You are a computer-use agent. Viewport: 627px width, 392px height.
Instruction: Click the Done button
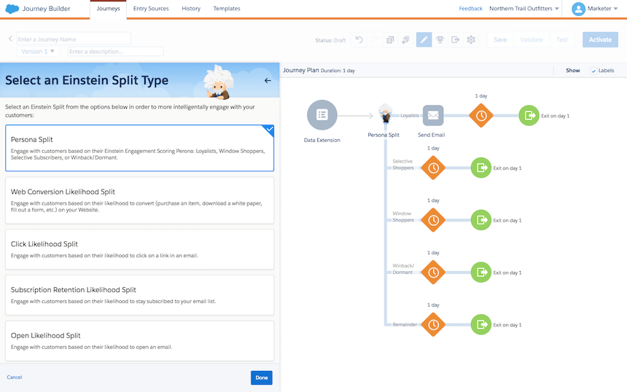click(262, 377)
